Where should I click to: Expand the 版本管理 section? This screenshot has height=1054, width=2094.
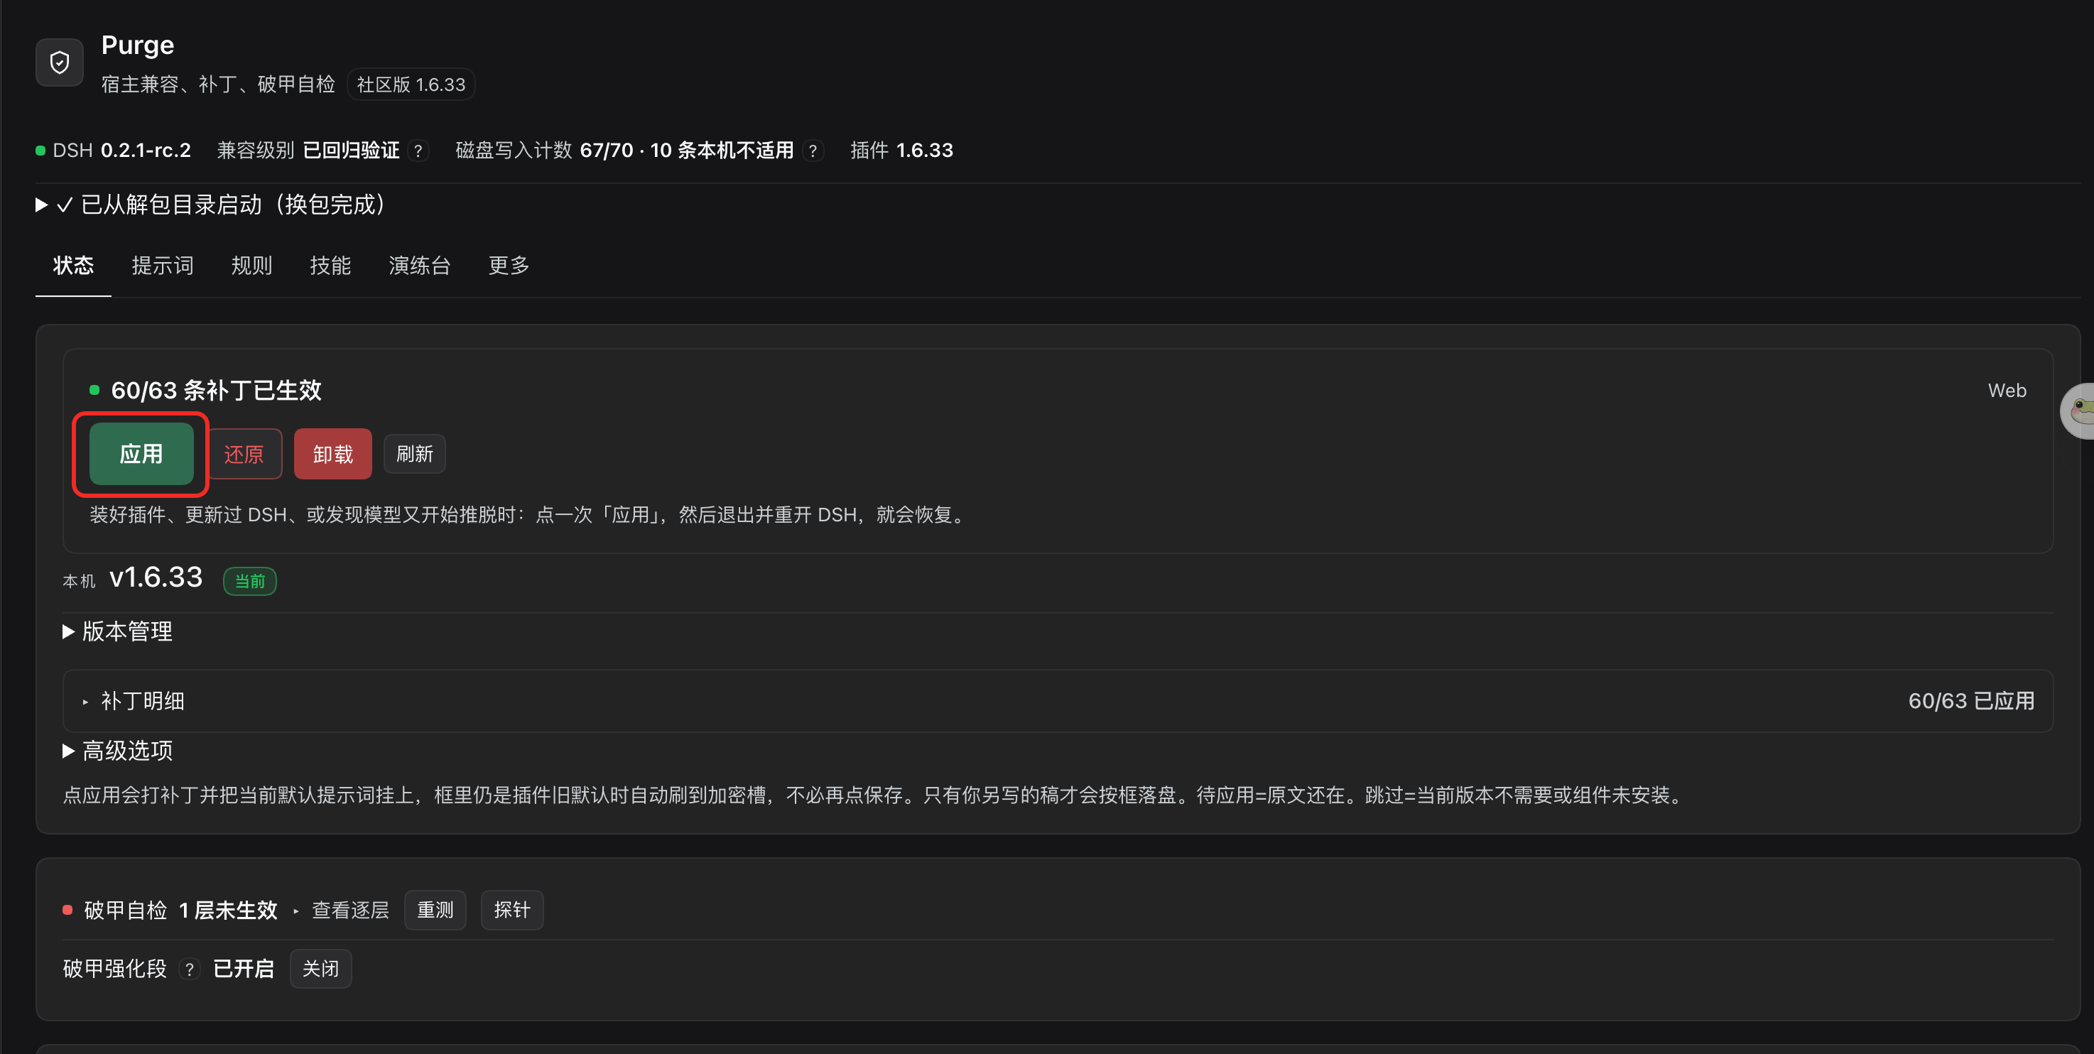118,631
